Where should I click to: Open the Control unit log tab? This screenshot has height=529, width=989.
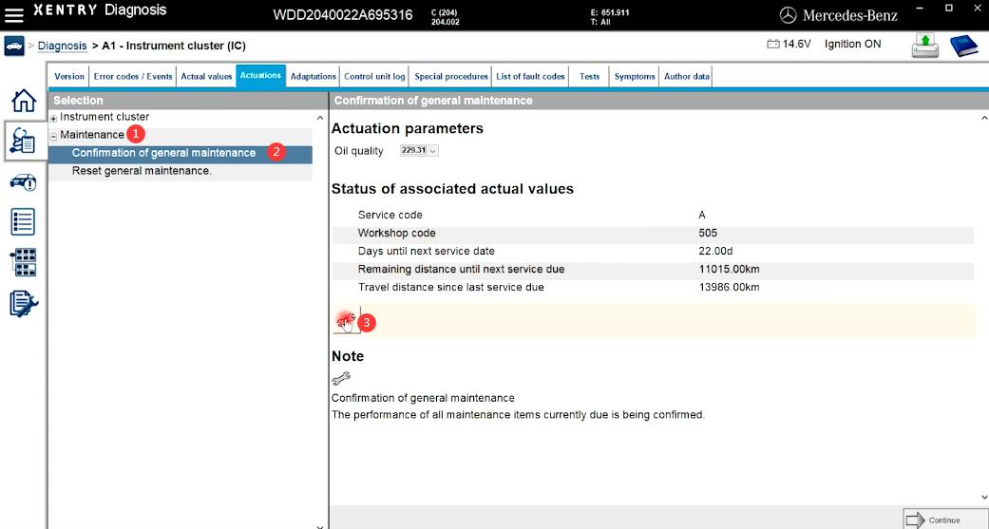[374, 76]
